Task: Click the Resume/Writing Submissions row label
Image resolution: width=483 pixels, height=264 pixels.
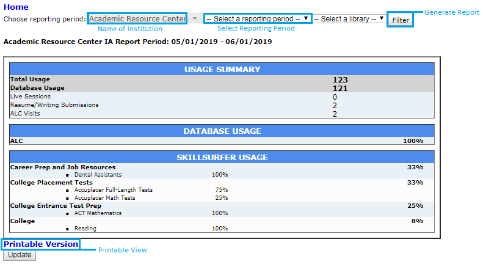Action: (54, 105)
